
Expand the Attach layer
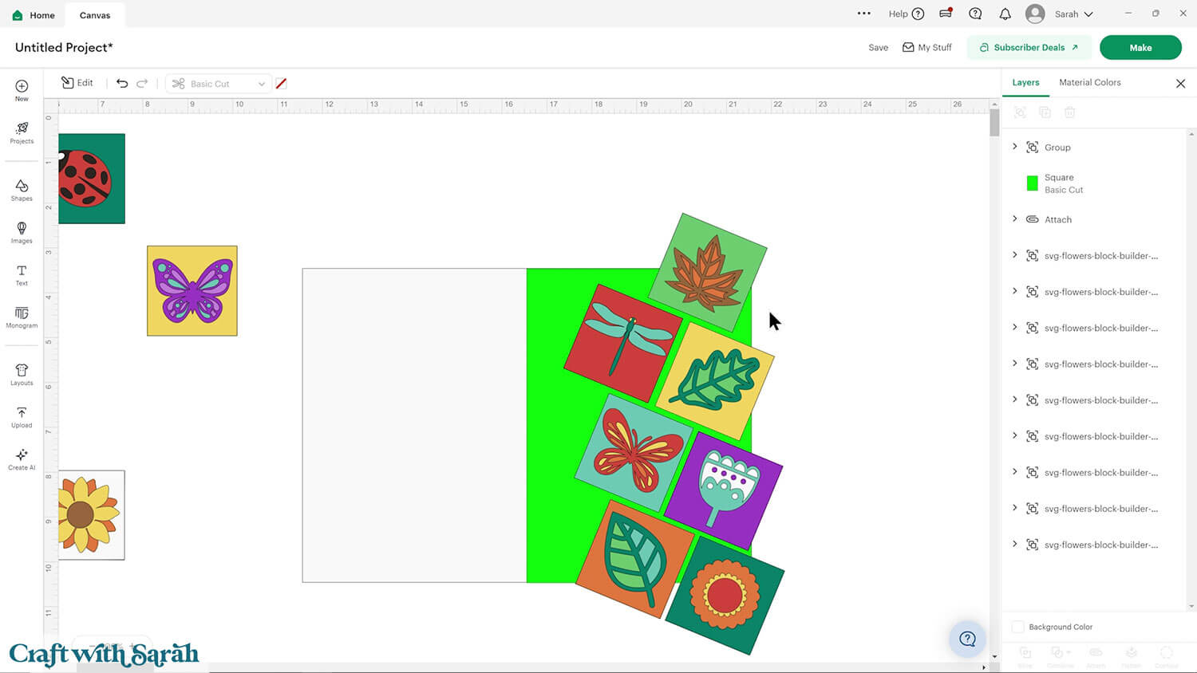pos(1015,218)
